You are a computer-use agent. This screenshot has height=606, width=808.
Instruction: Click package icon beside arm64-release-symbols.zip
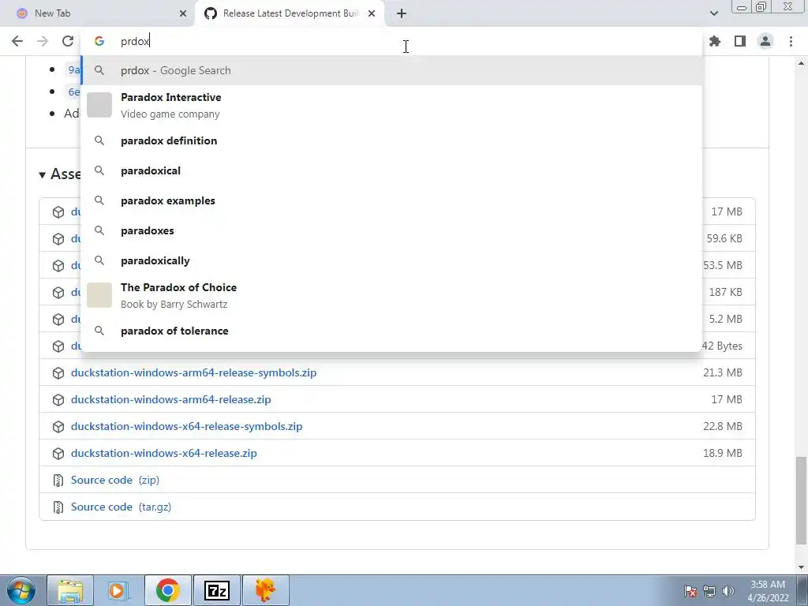pyautogui.click(x=58, y=373)
